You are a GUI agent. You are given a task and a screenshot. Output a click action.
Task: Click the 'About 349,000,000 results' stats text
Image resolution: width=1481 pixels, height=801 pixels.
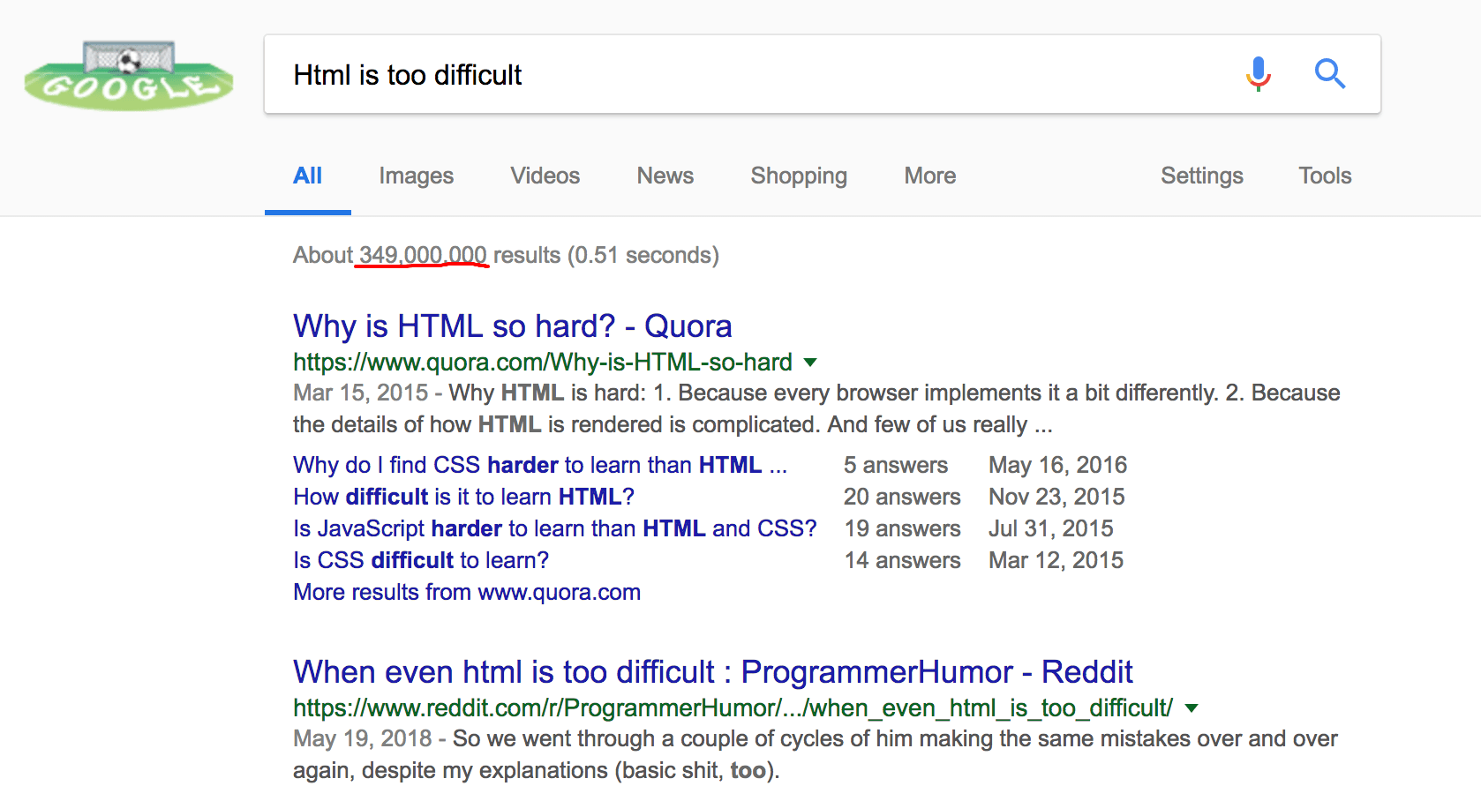pyautogui.click(x=506, y=255)
